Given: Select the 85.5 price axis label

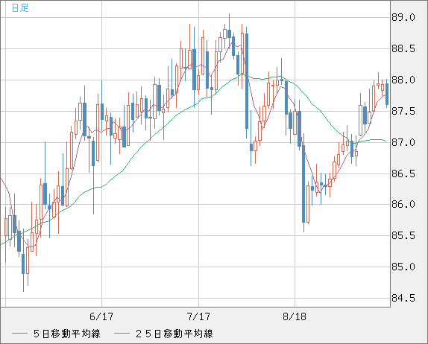Looking at the screenshot, I should coord(403,236).
